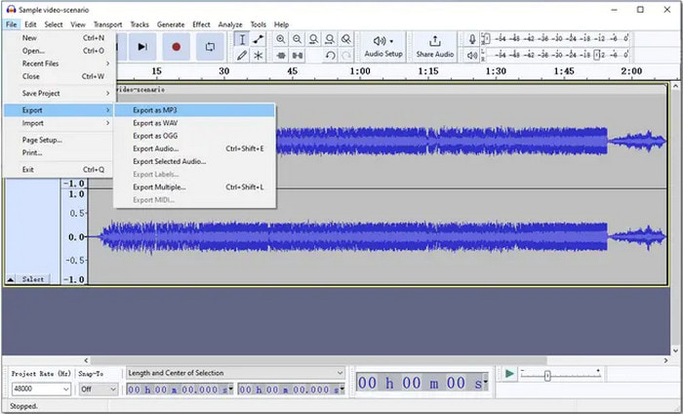Choose Export Audio... entry

(x=195, y=148)
